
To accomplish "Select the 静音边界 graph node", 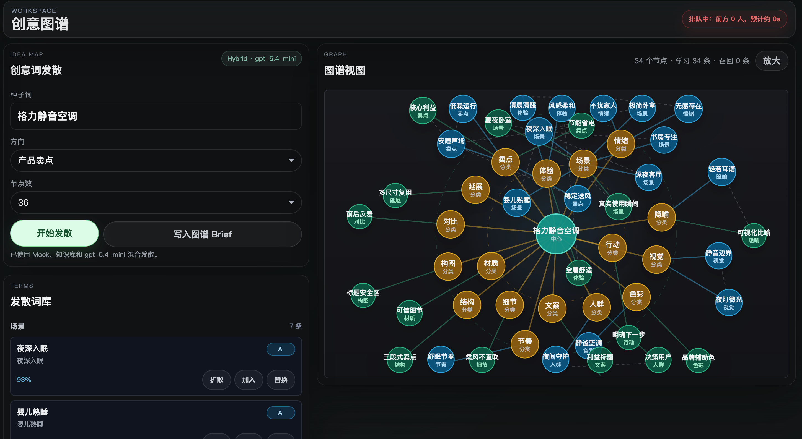I will coord(718,256).
